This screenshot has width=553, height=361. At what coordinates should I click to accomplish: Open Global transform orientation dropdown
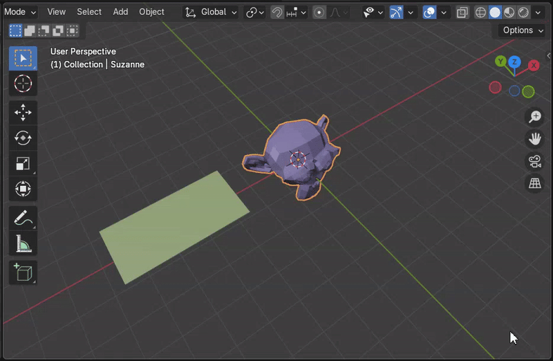(211, 12)
